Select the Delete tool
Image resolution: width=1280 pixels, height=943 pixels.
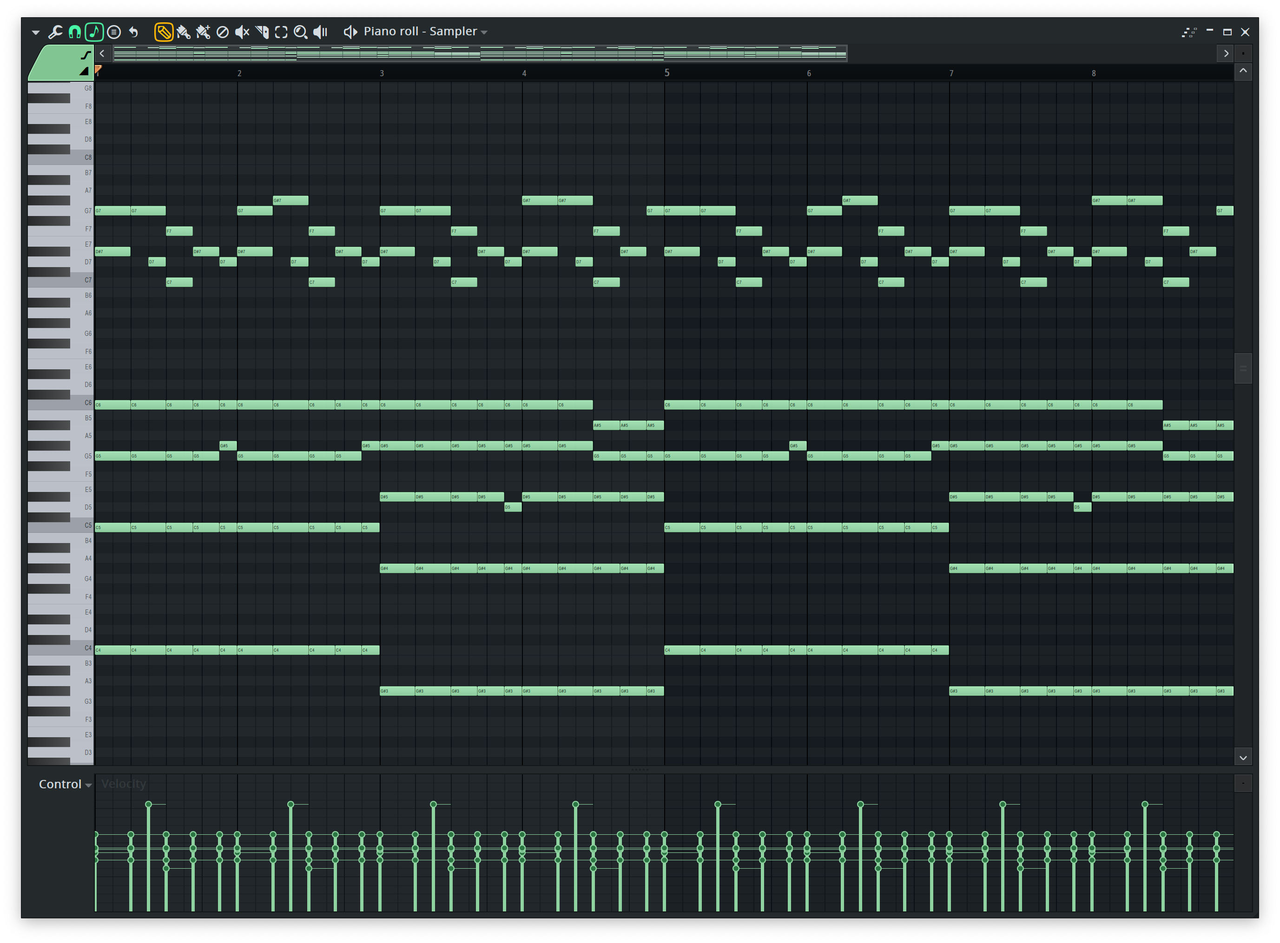(223, 32)
